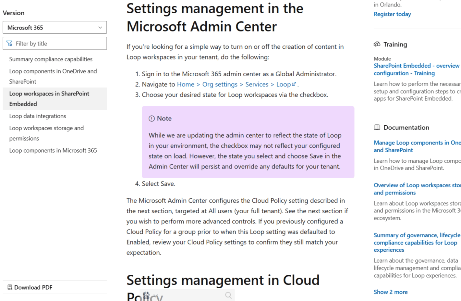Image resolution: width=461 pixels, height=301 pixels.
Task: Click the 'Training' section heading
Action: 395,44
